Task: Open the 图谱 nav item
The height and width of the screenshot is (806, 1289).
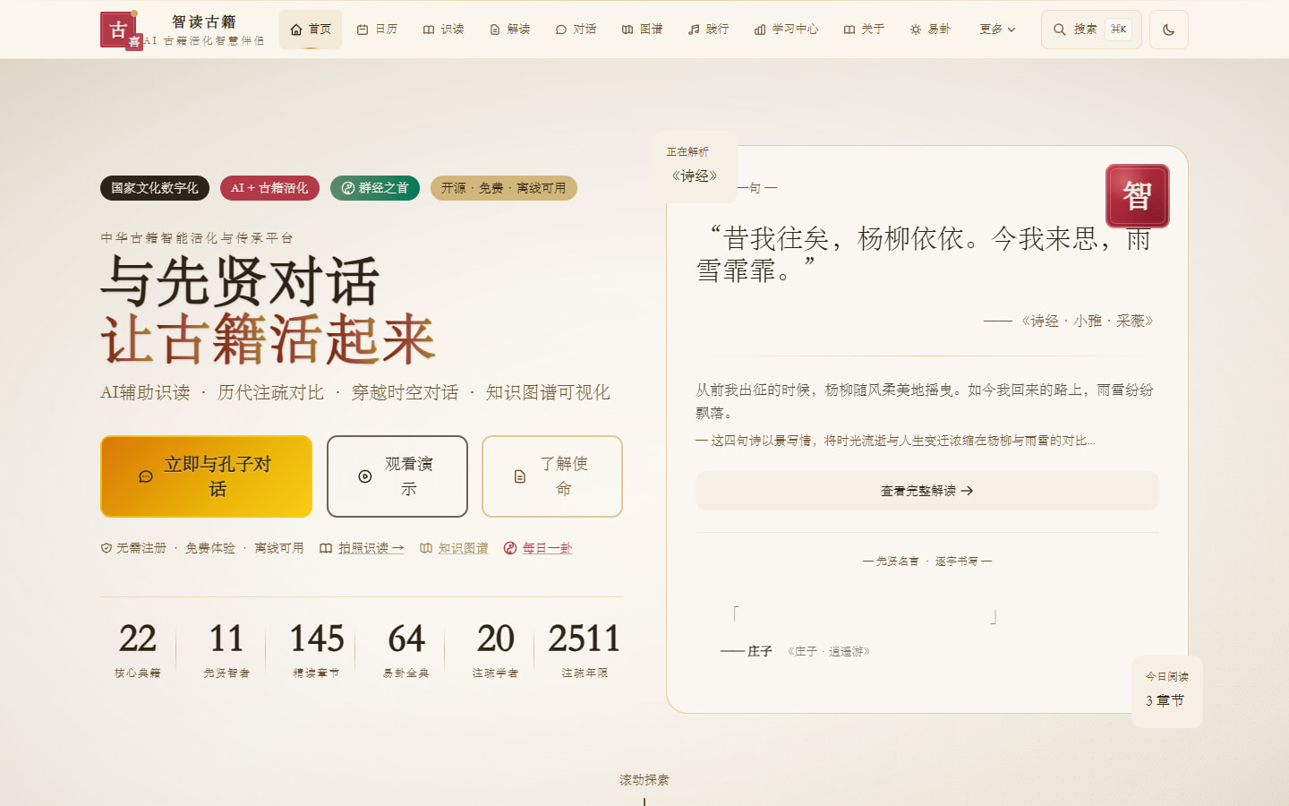Action: point(642,30)
